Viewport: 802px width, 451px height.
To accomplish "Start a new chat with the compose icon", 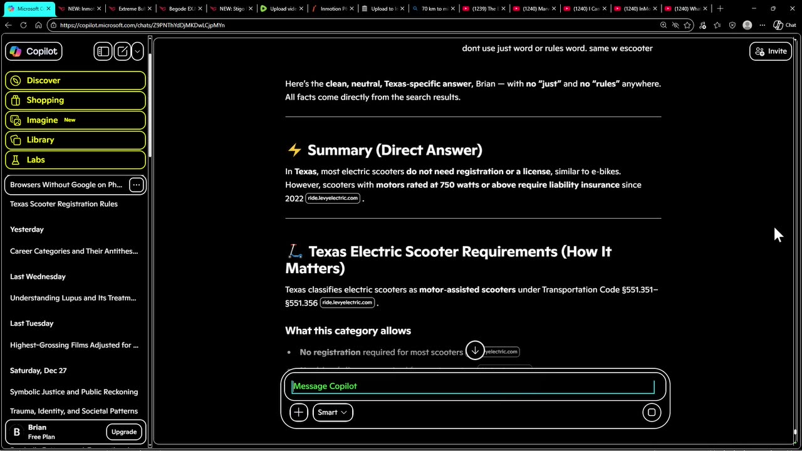I will pyautogui.click(x=123, y=51).
